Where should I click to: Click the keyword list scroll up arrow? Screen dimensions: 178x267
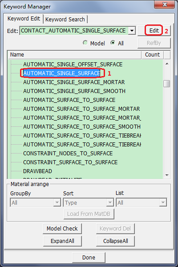[167, 64]
